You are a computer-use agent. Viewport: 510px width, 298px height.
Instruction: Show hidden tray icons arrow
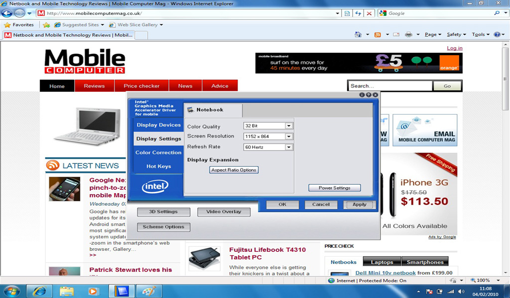tap(418, 292)
